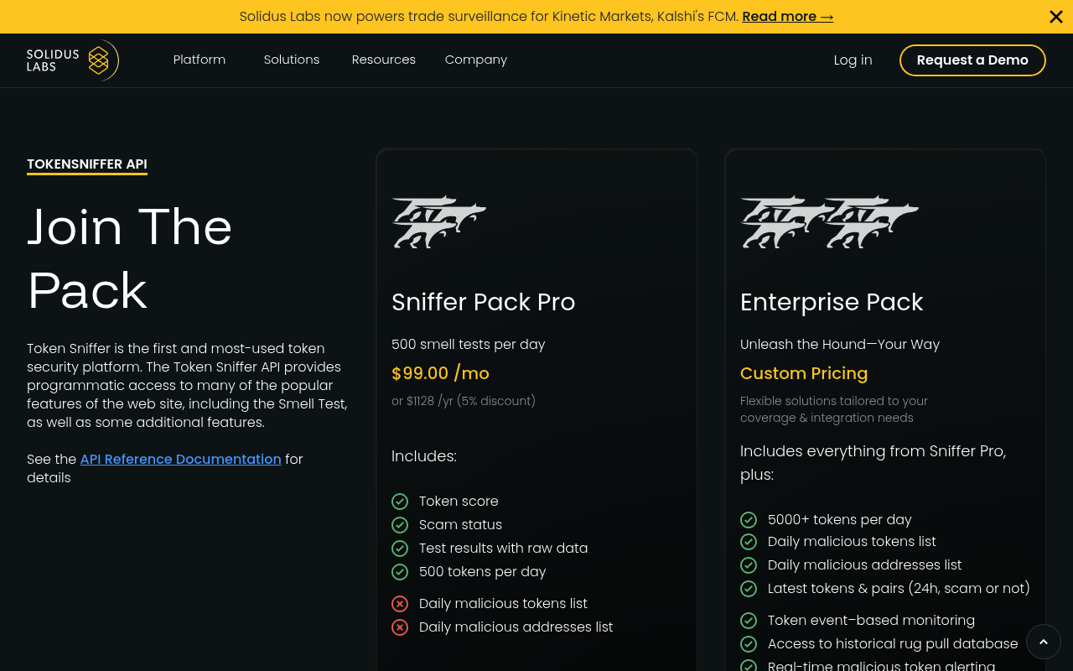Viewport: 1073px width, 671px height.
Task: Click Enterprise check beside Daily malicious addresses list
Action: tap(749, 565)
